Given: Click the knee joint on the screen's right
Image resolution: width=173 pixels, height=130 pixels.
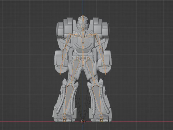Looking at the screenshot, I should tap(95, 84).
